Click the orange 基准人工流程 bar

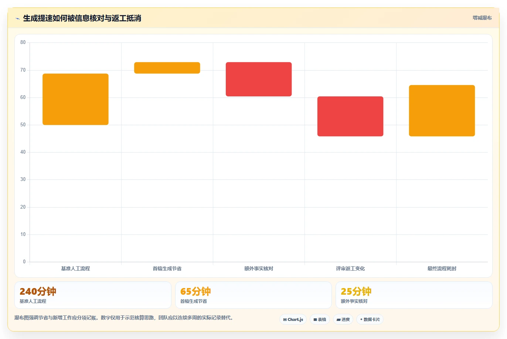coord(75,99)
